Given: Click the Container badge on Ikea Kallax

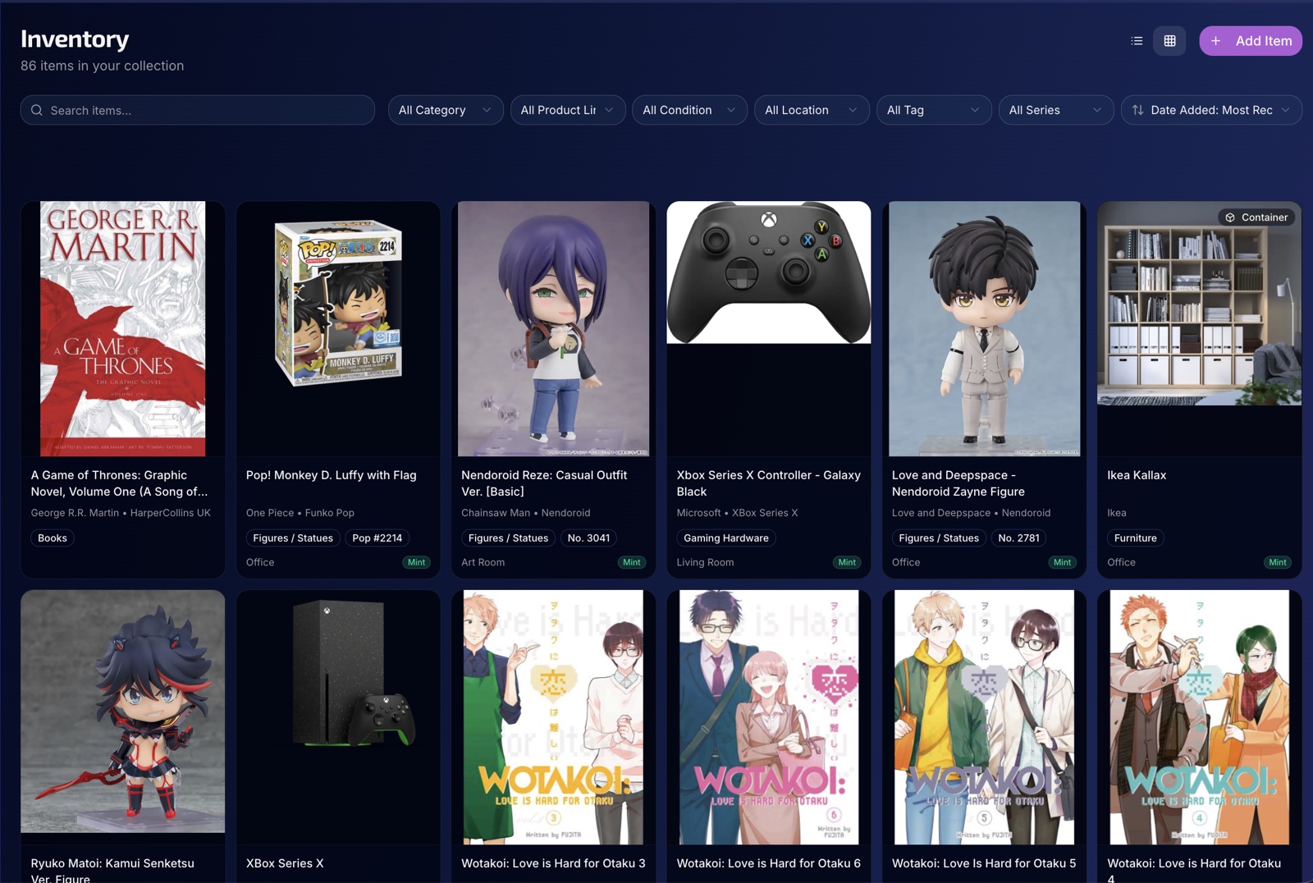Looking at the screenshot, I should (x=1256, y=217).
